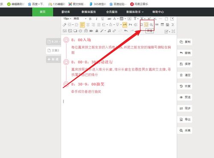214x158 pixels.
Task: Pick background color with the shaded-box button
Action: tap(122, 19)
